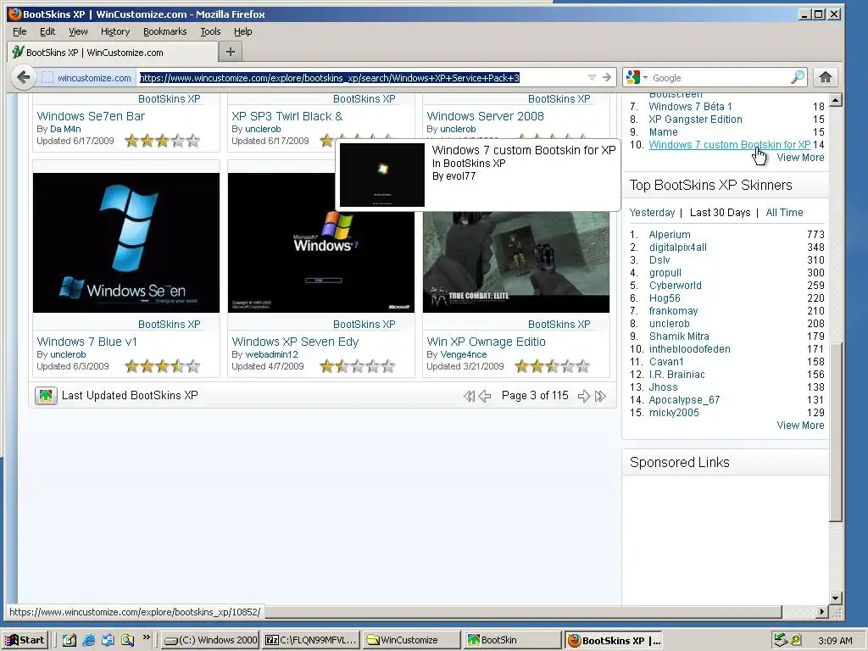
Task: Click the address bar URL field
Action: [359, 77]
